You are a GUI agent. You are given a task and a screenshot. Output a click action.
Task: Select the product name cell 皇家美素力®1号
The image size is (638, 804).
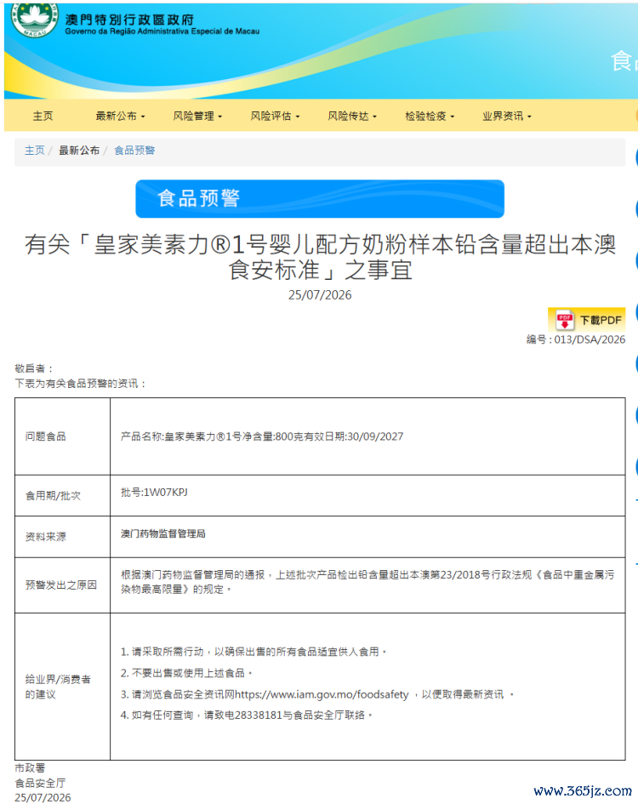[x=261, y=436]
